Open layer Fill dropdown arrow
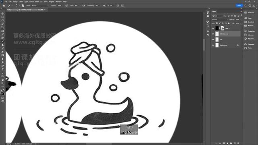Screen dimensions: 258x145 [x=241, y=23]
